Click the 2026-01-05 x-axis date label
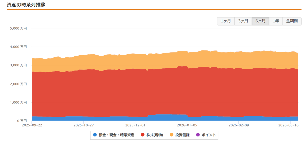The width and height of the screenshot is (308, 142). click(x=187, y=125)
